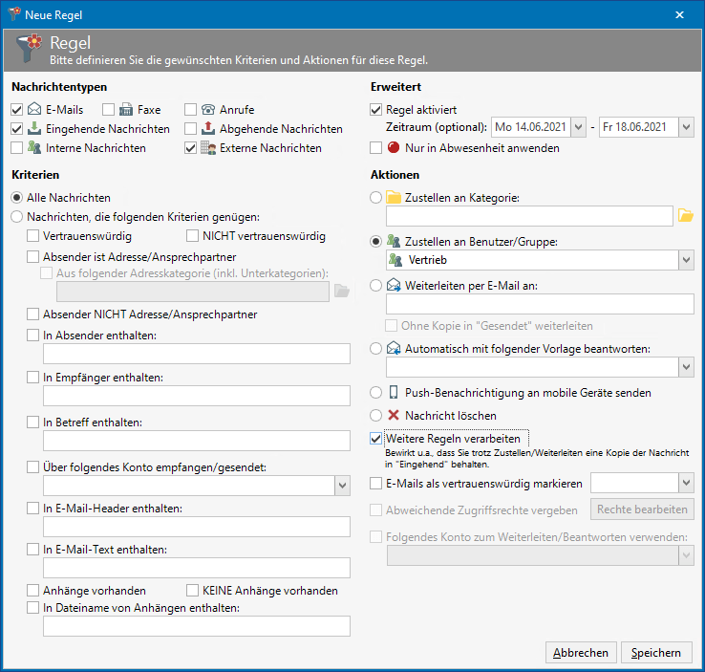The height and width of the screenshot is (672, 705).
Task: Click the Externe Nachrichten building icon
Action: coord(208,147)
